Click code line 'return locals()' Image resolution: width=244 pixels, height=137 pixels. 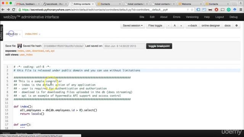coord(32,114)
